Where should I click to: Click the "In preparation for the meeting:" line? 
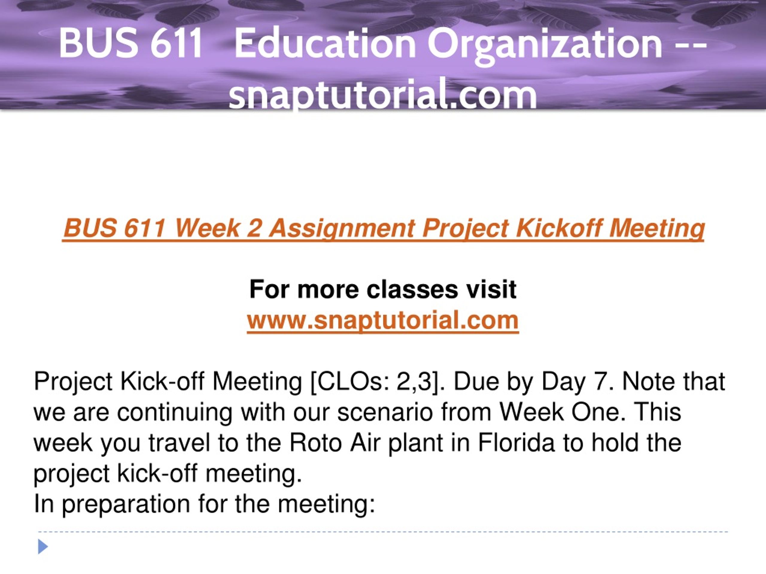pos(205,504)
